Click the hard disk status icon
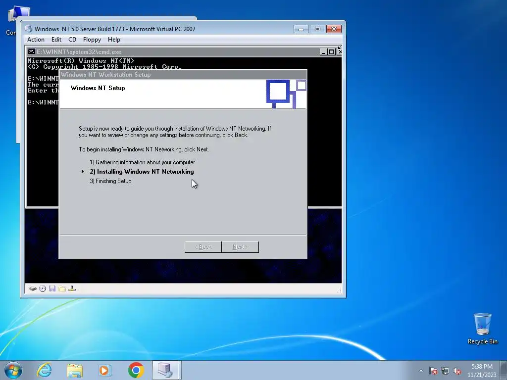Image resolution: width=507 pixels, height=380 pixels. pos(32,288)
